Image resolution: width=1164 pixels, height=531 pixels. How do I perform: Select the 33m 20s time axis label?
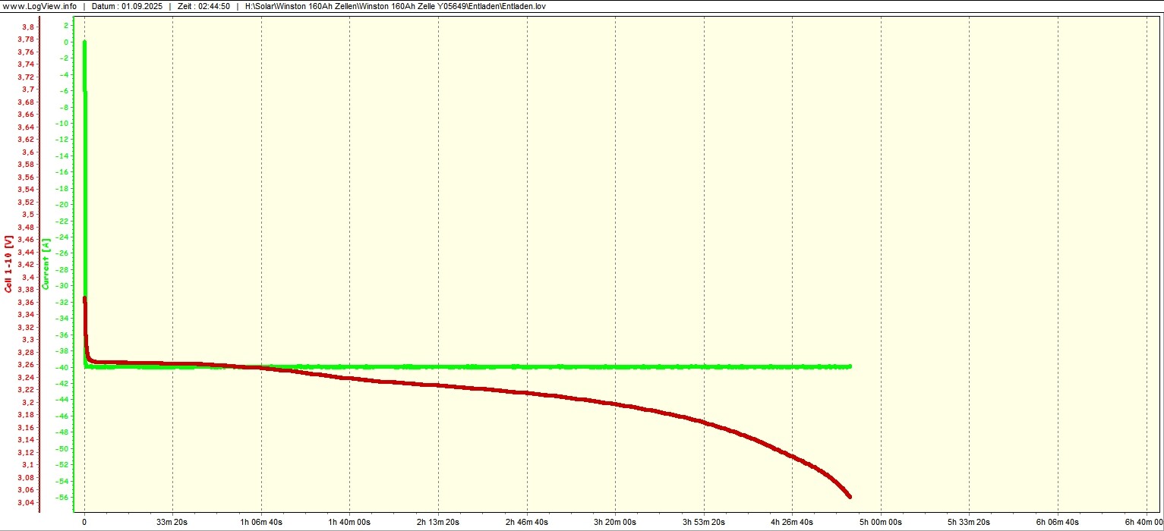tap(172, 522)
